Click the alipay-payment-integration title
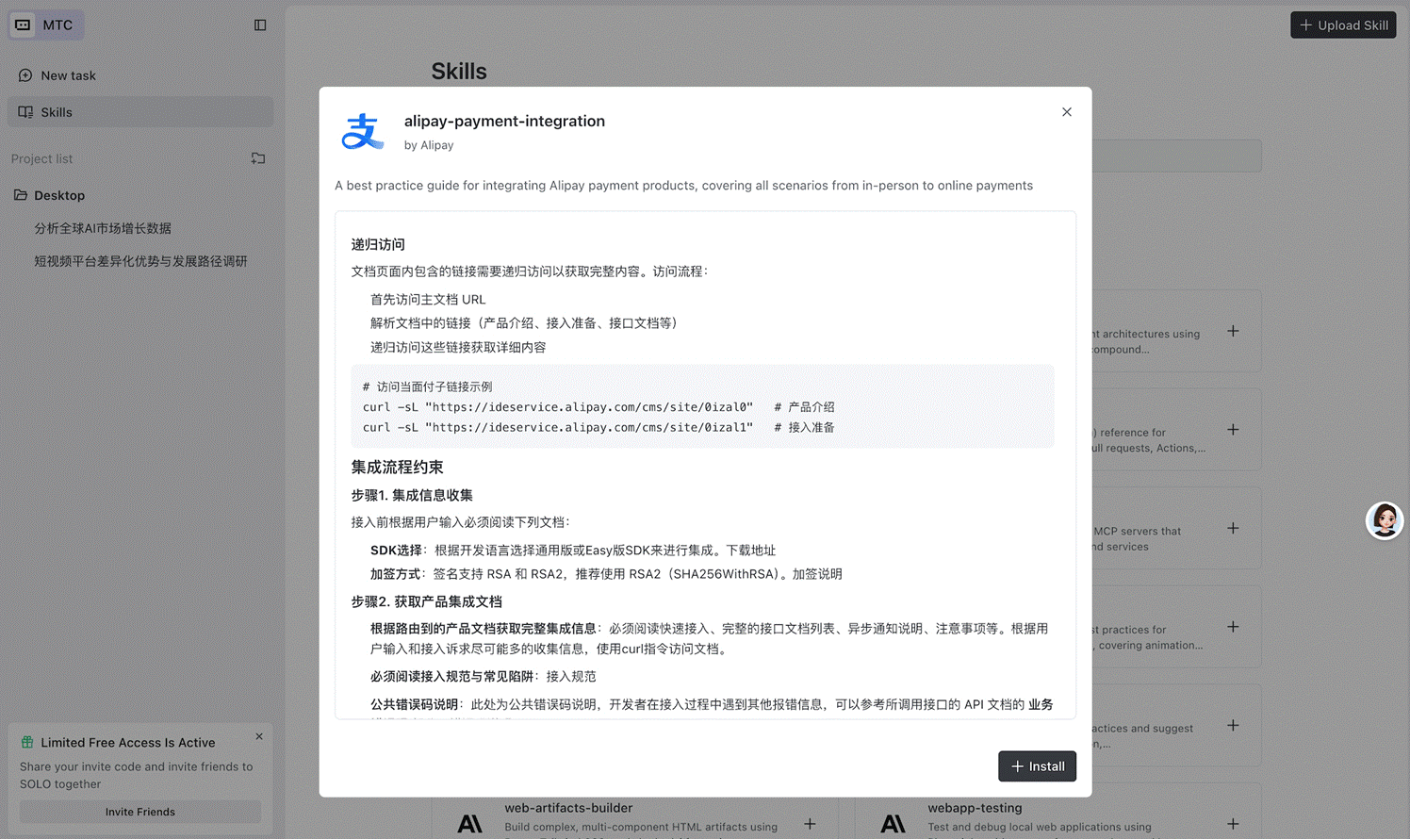1410x839 pixels. tap(504, 121)
